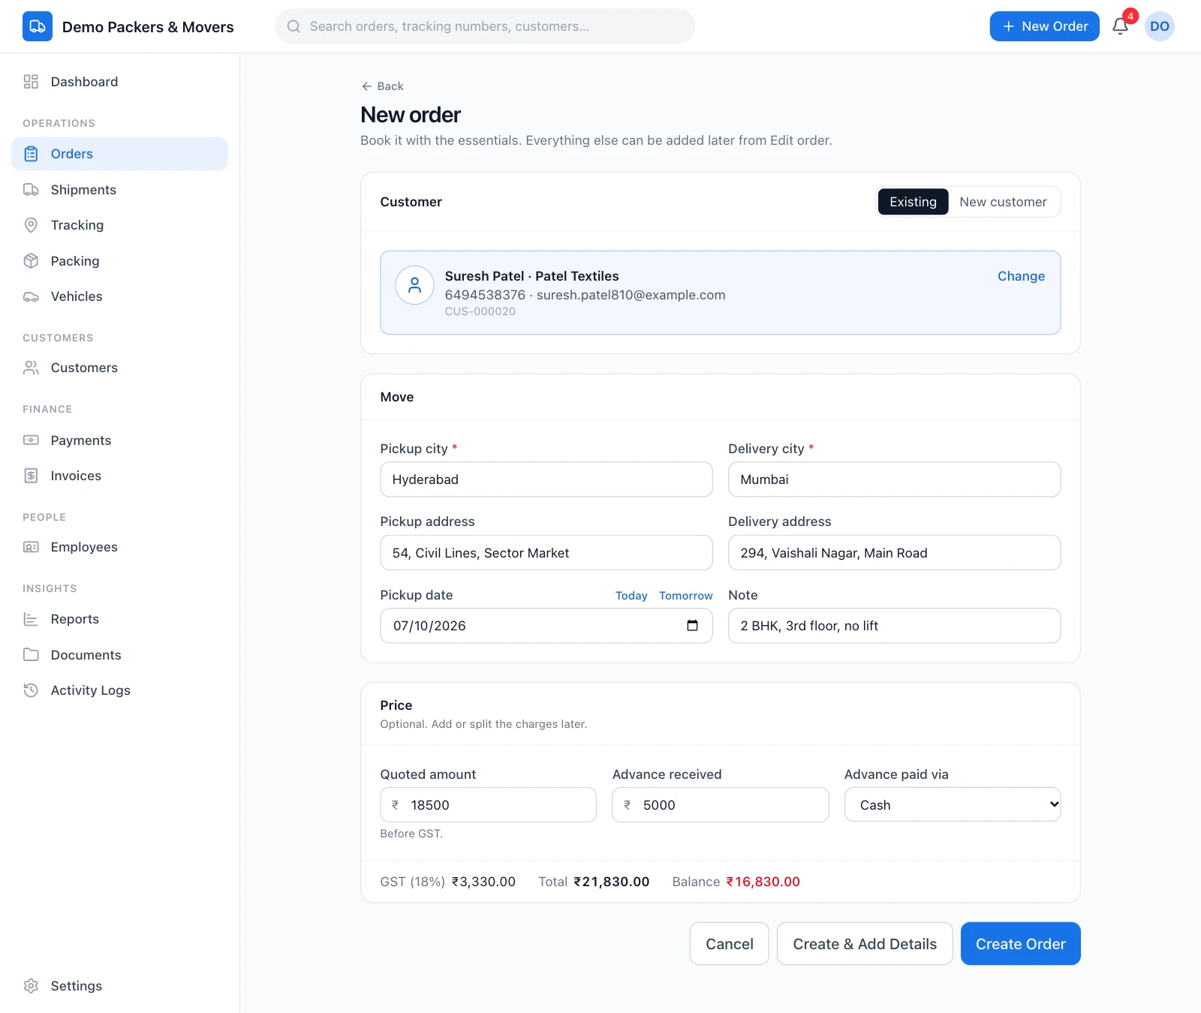Switch customer mode to New customer
1201x1013 pixels.
click(1003, 202)
